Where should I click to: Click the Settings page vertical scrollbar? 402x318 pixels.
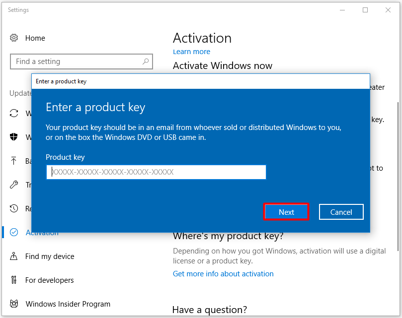[398, 177]
